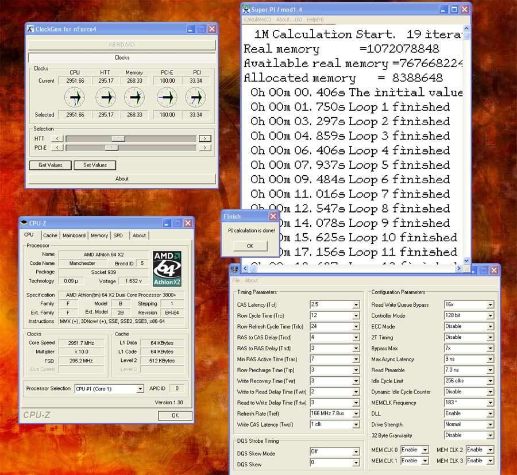Screen dimensions: 517x475
Task: Switch to the About tab in CPU-Z
Action: pos(139,235)
